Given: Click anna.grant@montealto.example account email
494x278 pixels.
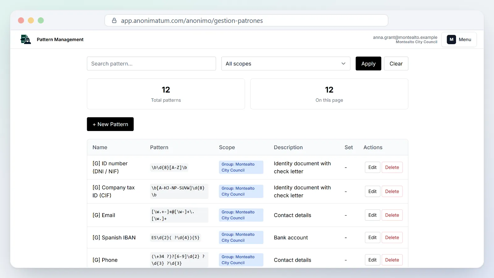Looking at the screenshot, I should click(x=405, y=37).
